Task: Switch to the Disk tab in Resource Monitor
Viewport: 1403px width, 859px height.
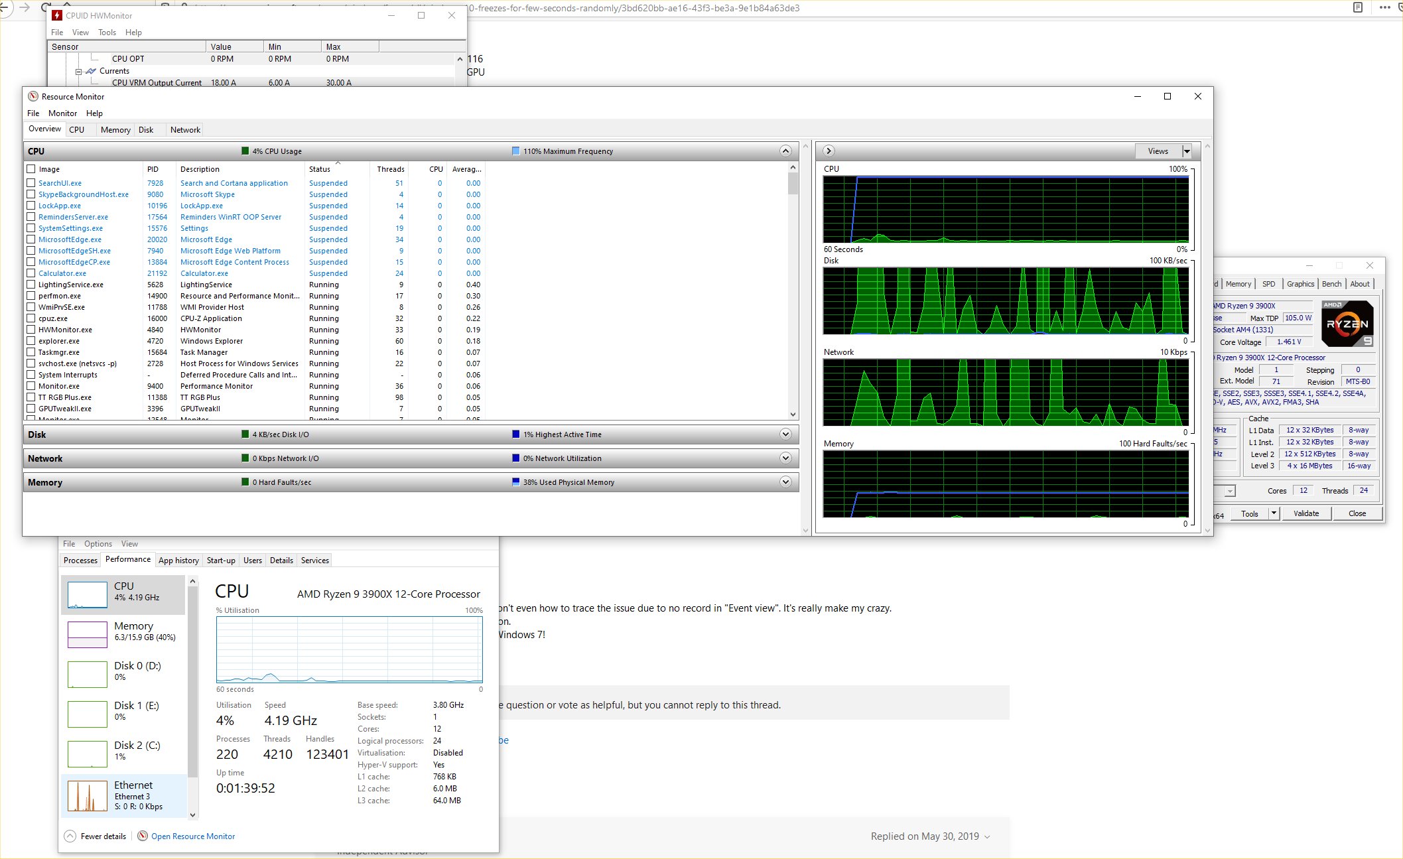Action: point(146,130)
